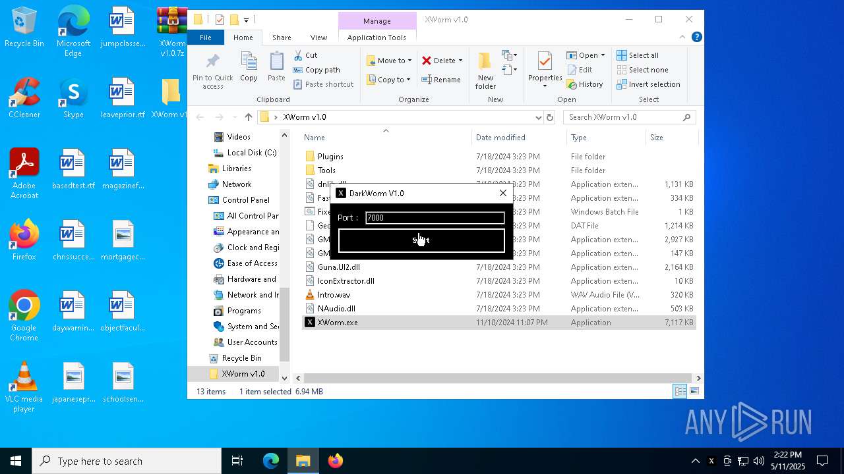Select the Skype desktop icon

click(x=73, y=99)
